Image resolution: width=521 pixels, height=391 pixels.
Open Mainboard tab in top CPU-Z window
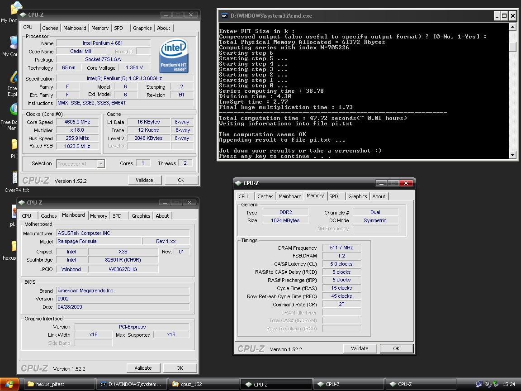coord(75,28)
